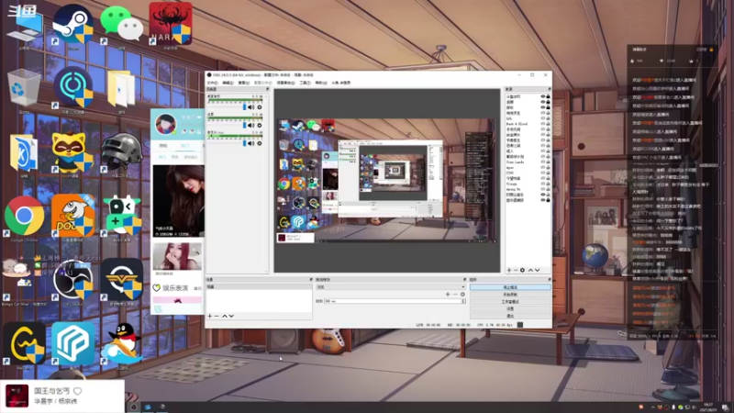Move selected source up in Sources panel
This screenshot has width=734, height=413.
[530, 270]
